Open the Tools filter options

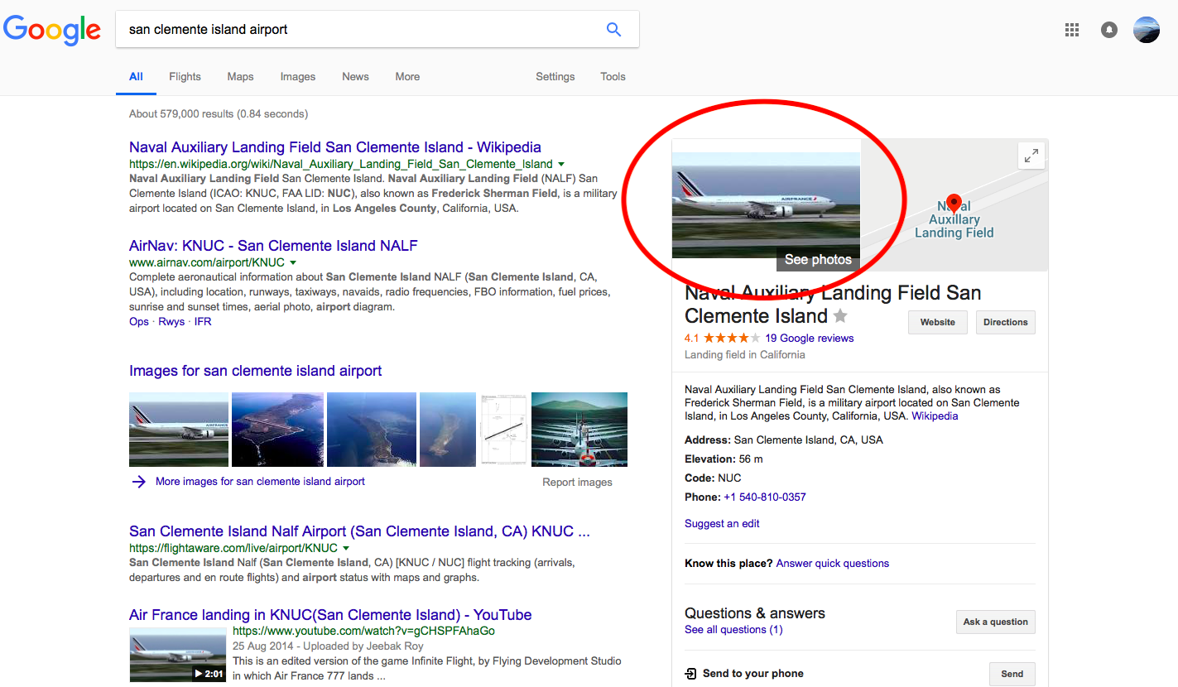click(x=613, y=76)
